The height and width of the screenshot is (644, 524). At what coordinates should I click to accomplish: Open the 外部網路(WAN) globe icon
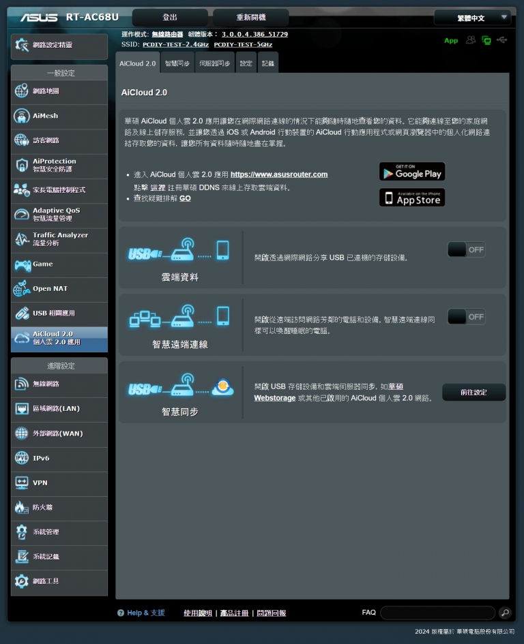coord(22,433)
